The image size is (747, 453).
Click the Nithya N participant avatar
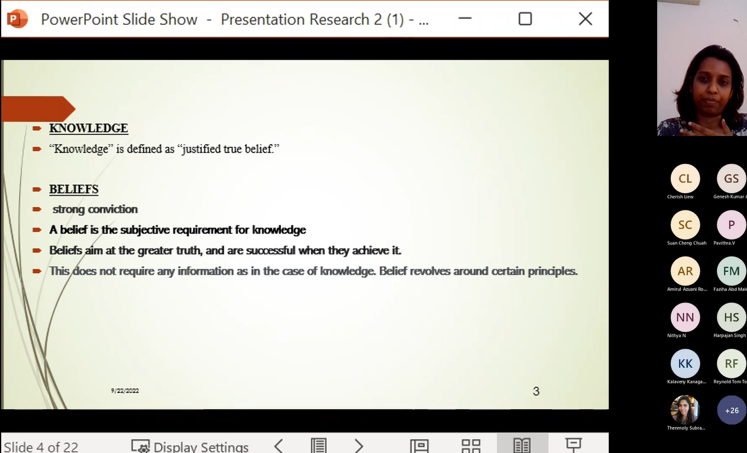(x=685, y=318)
